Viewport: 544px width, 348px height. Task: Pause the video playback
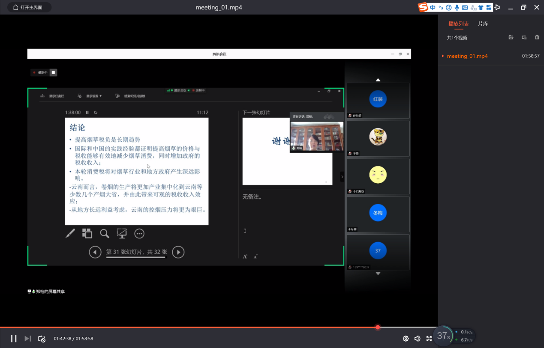point(14,339)
